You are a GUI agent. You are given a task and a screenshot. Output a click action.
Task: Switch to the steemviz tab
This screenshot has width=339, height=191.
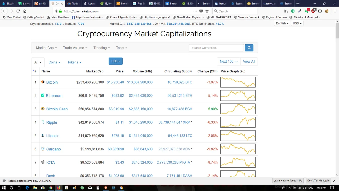(269, 4)
